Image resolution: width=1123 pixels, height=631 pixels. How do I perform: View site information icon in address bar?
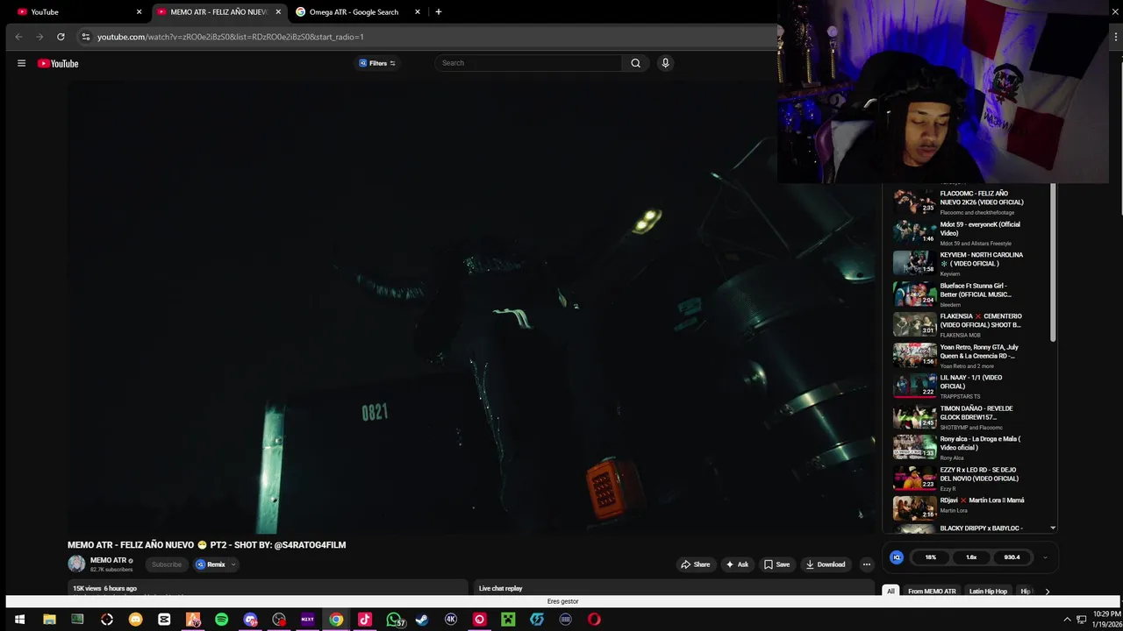tap(85, 37)
